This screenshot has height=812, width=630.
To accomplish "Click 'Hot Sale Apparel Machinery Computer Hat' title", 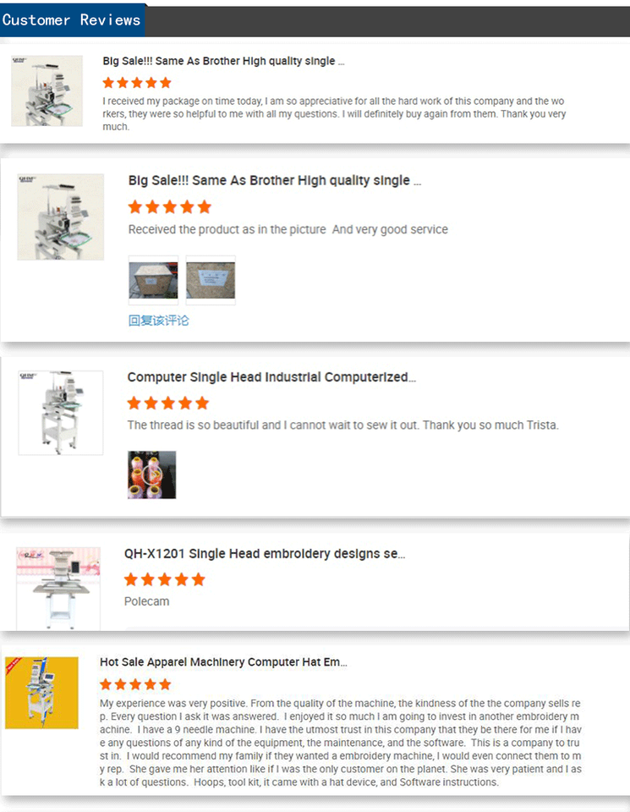I will 223,661.
